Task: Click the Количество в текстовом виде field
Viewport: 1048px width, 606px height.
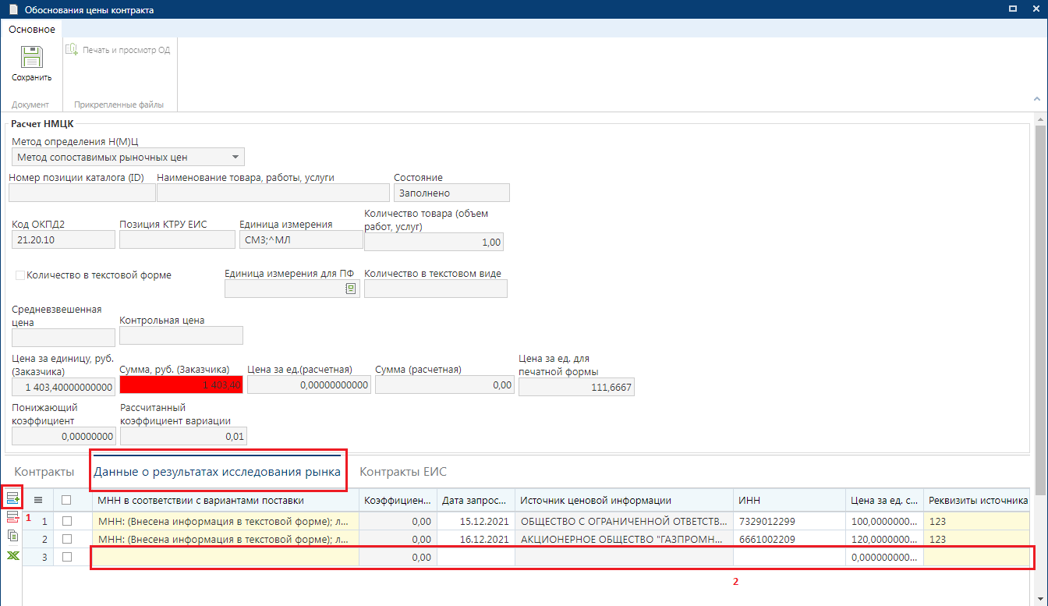Action: (436, 289)
